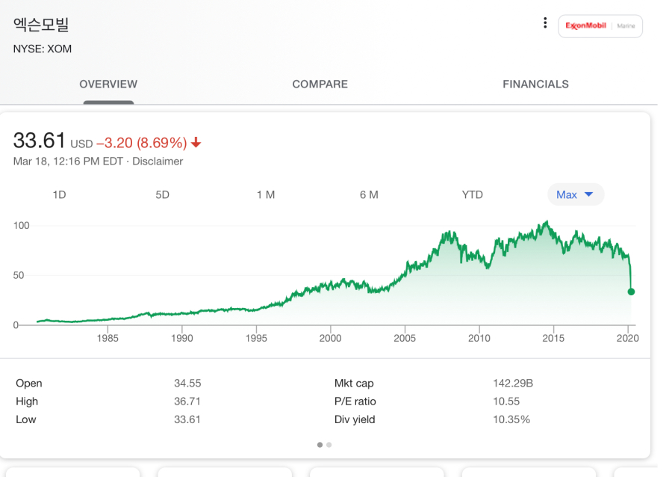Click the Disclaimer link
Screen dimensions: 672x477
click(158, 161)
